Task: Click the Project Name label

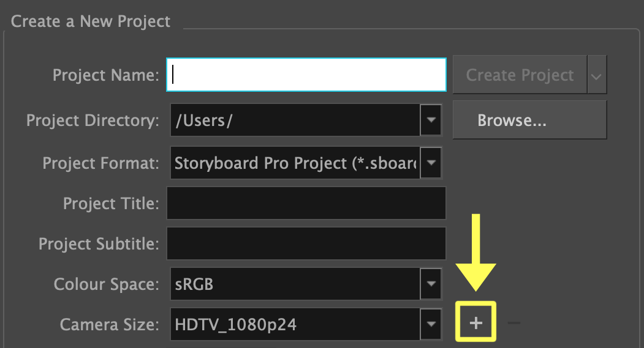Action: click(x=105, y=75)
